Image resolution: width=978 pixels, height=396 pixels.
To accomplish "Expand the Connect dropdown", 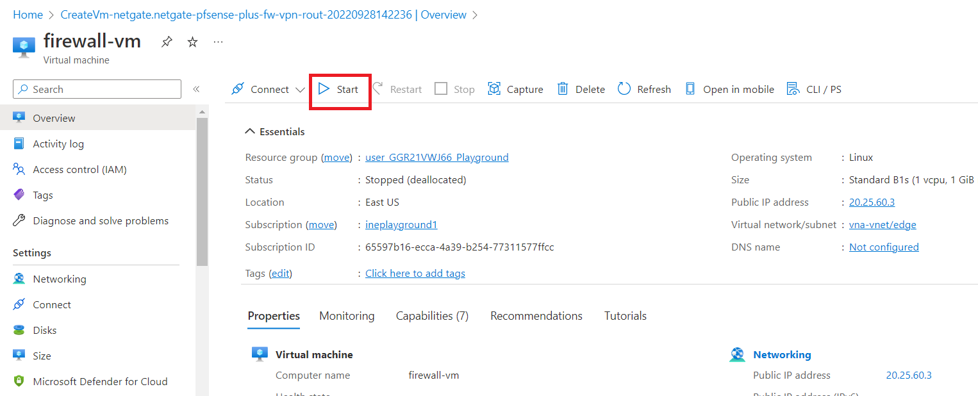I will coord(299,90).
